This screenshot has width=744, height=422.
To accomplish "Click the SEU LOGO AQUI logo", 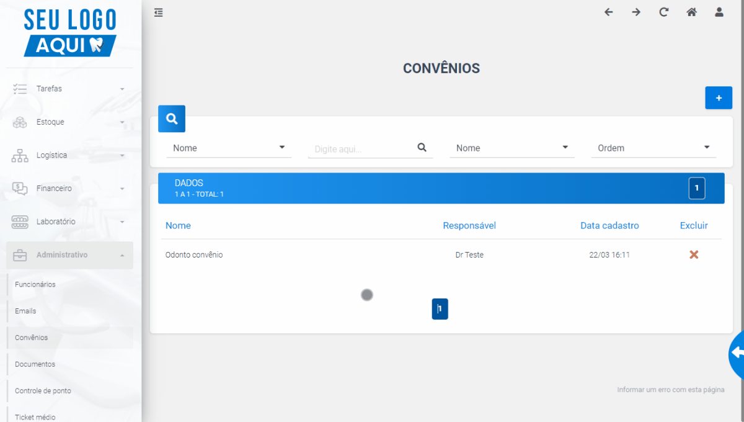I will tap(70, 32).
